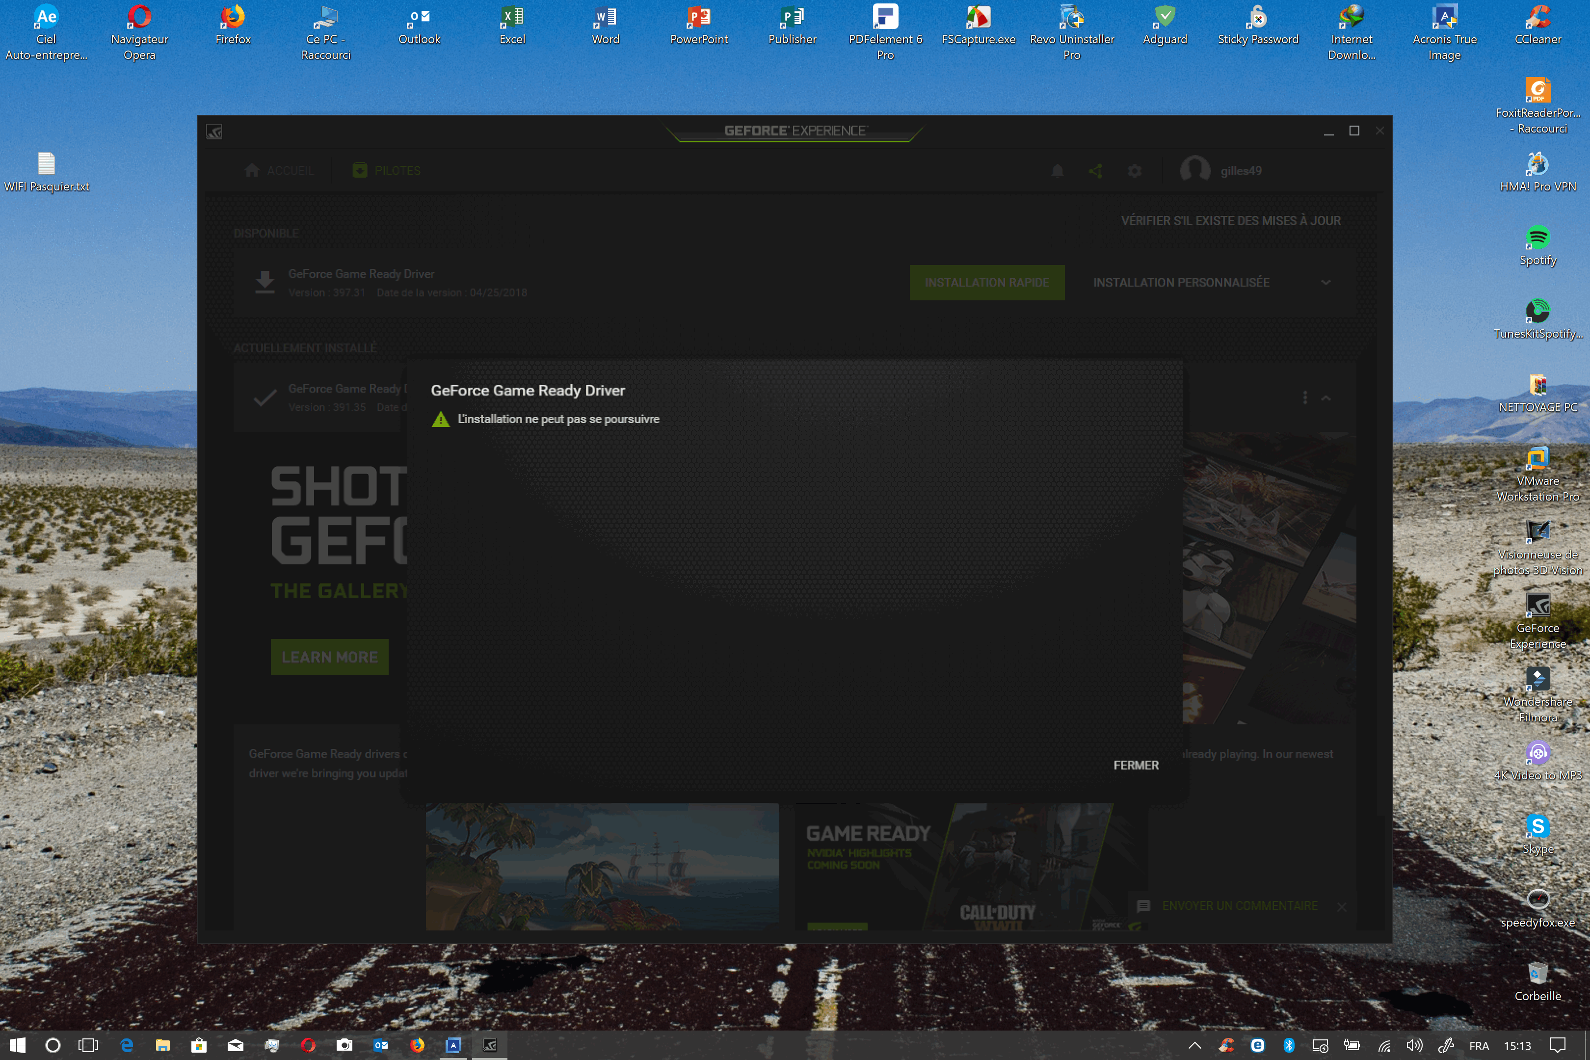
Task: Open Spotify desktop shortcut
Action: click(1537, 238)
